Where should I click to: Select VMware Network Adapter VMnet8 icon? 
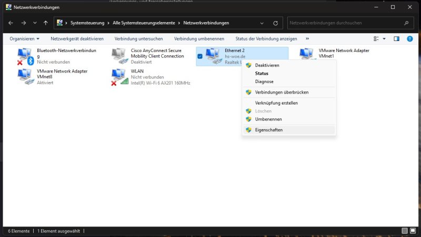(25, 77)
